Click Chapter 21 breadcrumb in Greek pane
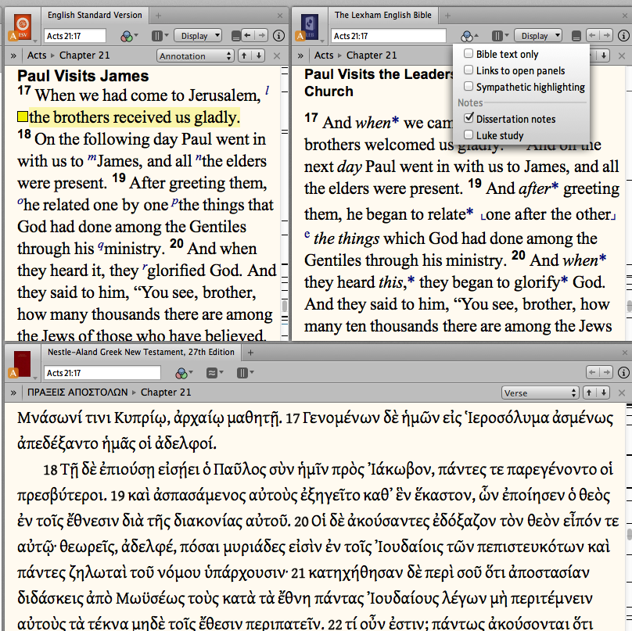 pos(166,392)
